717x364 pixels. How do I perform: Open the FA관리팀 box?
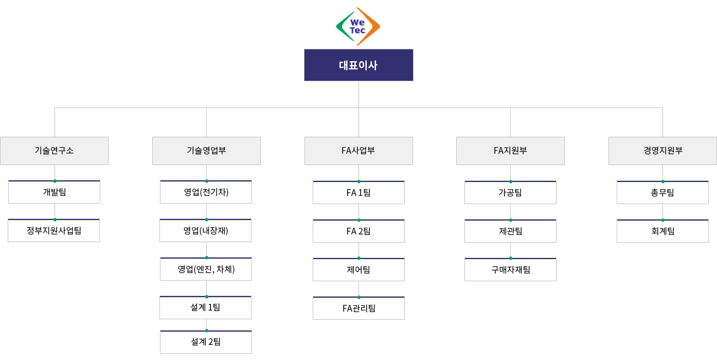[359, 308]
